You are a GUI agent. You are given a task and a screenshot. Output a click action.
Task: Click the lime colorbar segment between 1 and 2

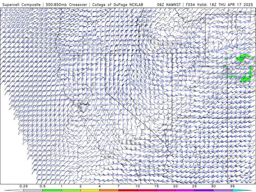pyautogui.click(x=71, y=190)
